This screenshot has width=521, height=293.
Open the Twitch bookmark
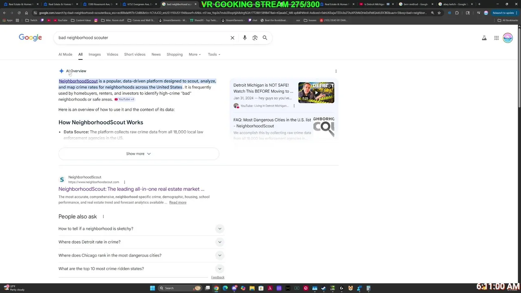pyautogui.click(x=31, y=20)
